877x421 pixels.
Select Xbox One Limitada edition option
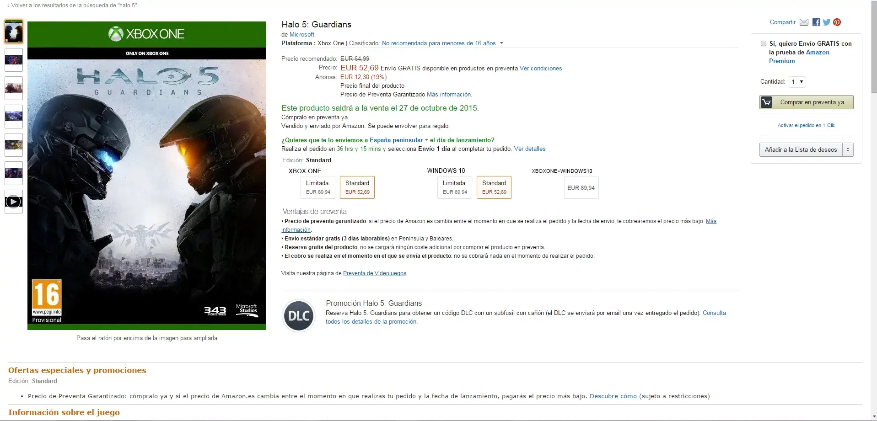click(317, 187)
